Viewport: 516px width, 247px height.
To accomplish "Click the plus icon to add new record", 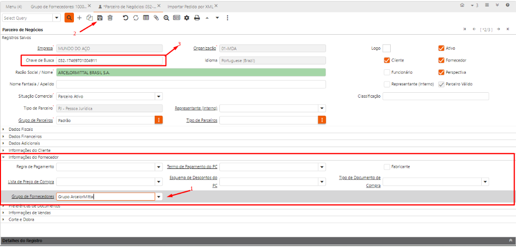I will pos(79,18).
